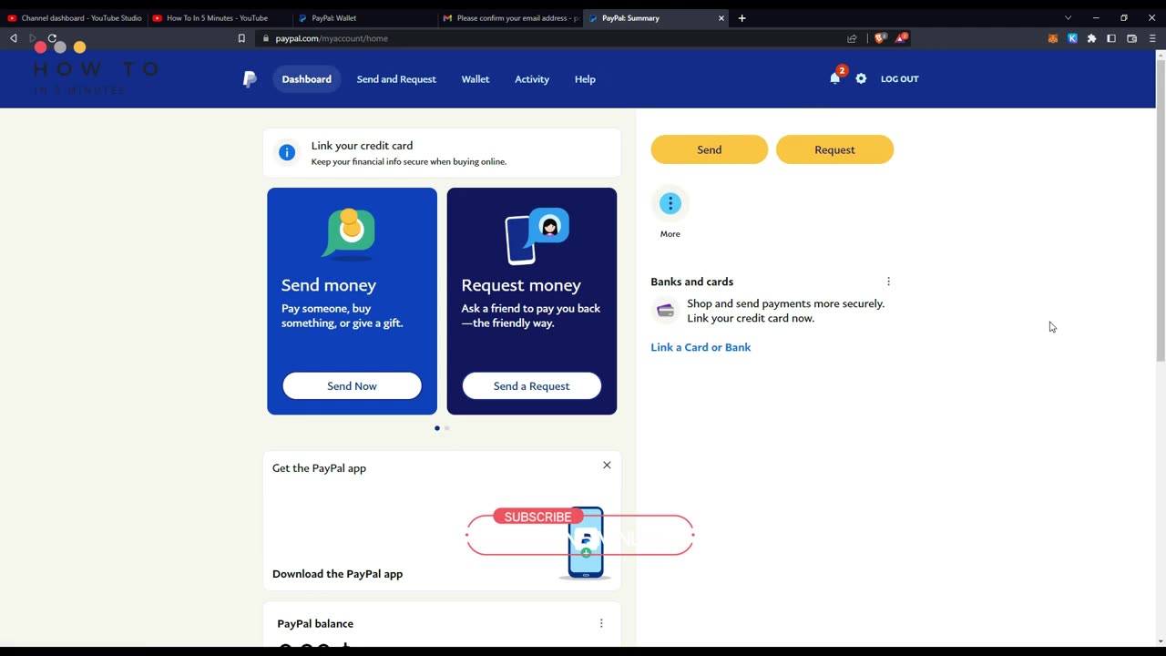
Task: Close the PayPal: Summary tab
Action: click(721, 17)
